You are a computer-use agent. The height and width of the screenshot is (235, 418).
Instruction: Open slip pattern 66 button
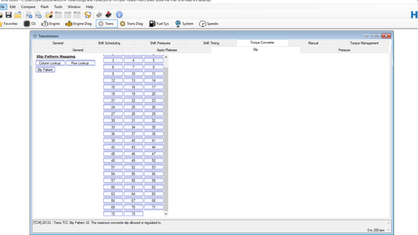(x=113, y=200)
